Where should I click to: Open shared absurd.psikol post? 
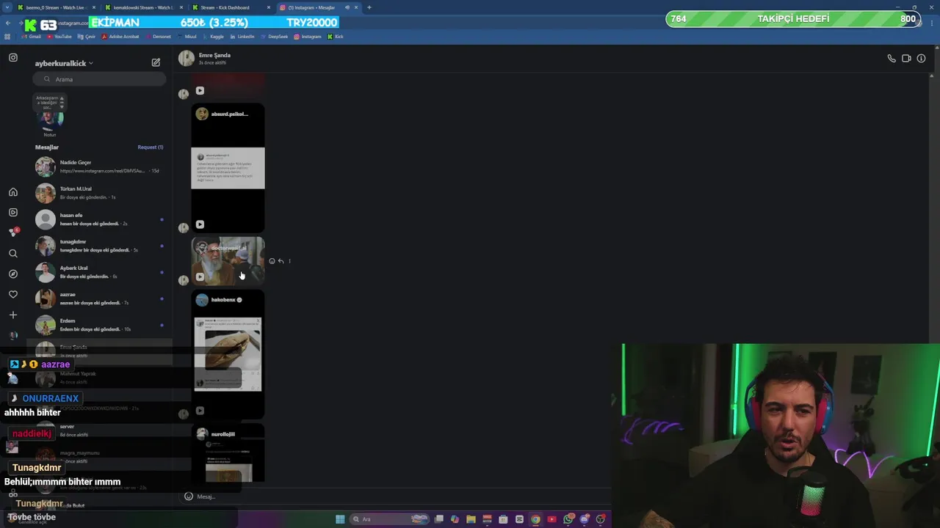point(228,168)
